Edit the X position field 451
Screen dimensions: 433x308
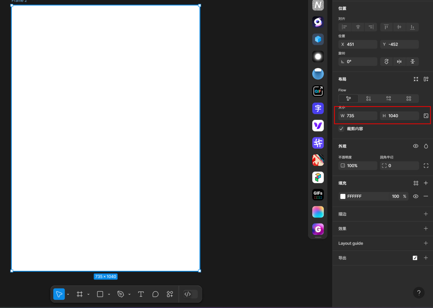[x=358, y=44]
